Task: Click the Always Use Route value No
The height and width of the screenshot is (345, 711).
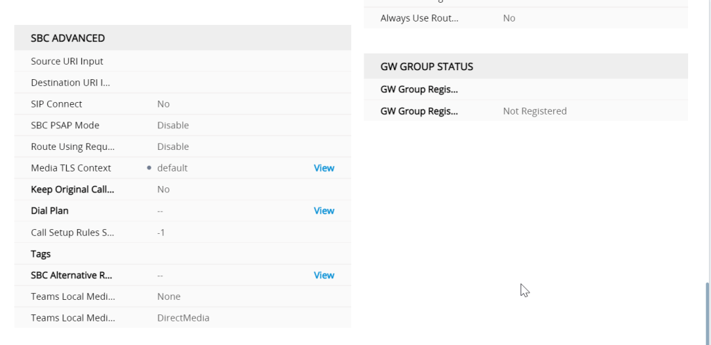Action: tap(509, 18)
